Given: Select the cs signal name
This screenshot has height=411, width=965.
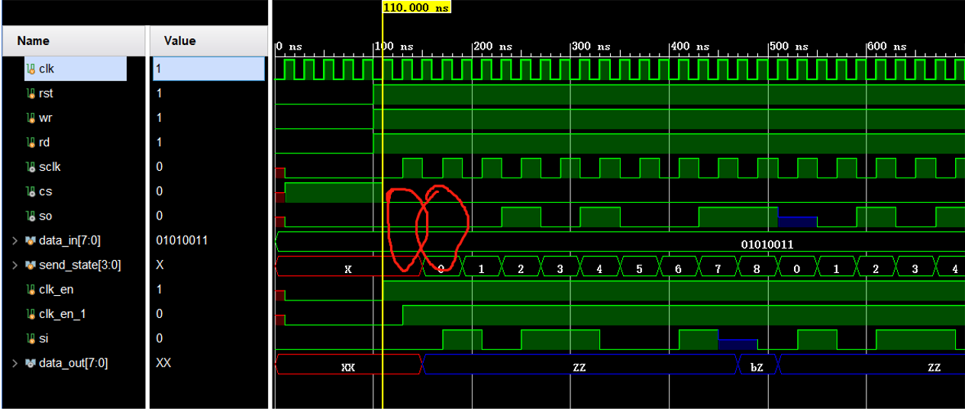Looking at the screenshot, I should pyautogui.click(x=46, y=191).
